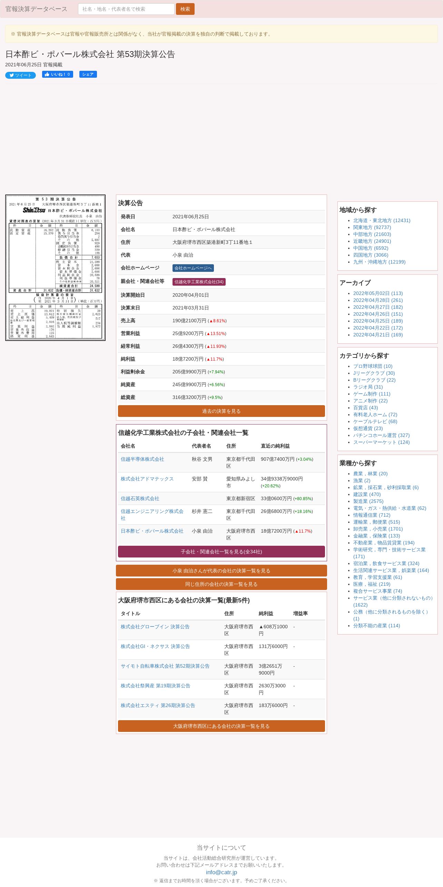Open 情報通信業 (712) industry
443x887 pixels.
(x=372, y=515)
